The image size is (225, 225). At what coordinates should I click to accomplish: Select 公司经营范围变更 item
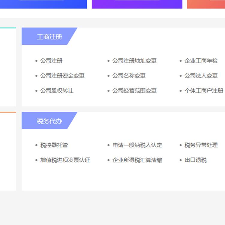click(x=134, y=91)
